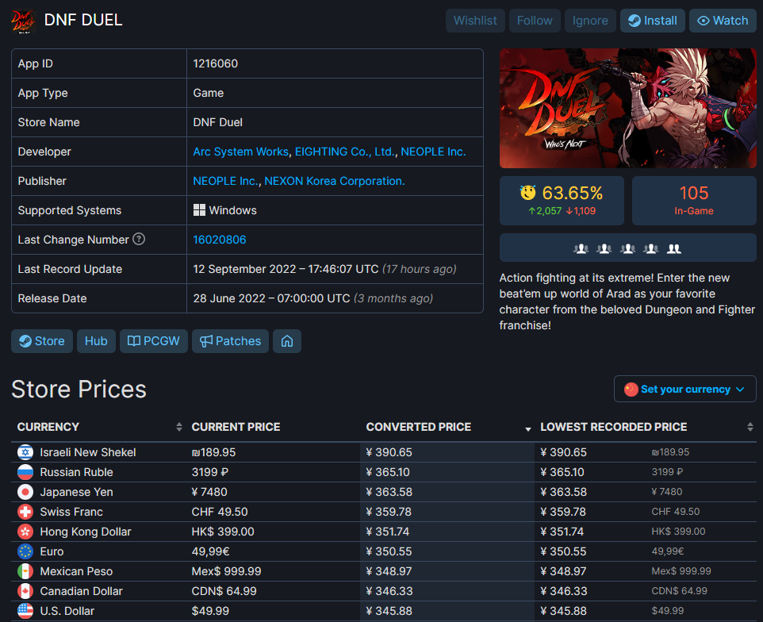Open Arc System Works developer link
763x622 pixels.
click(240, 152)
